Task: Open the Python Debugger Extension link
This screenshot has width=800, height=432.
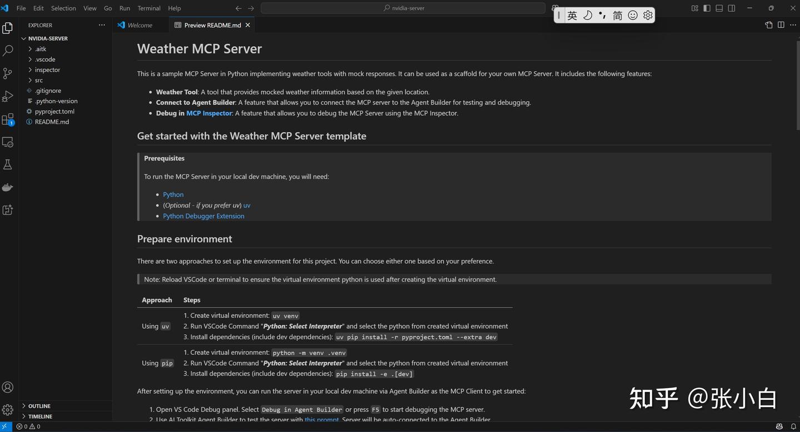Action: [203, 216]
